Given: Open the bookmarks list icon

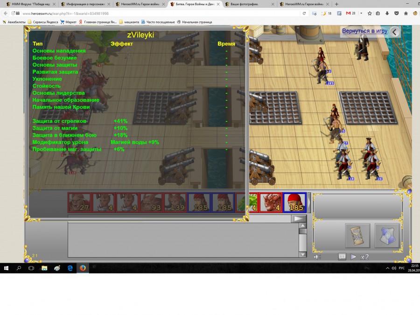Looking at the screenshot, I should pos(378,14).
